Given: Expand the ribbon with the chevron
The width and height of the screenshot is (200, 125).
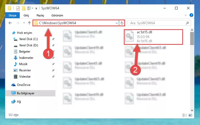Looking at the screenshot, I should coord(186,15).
